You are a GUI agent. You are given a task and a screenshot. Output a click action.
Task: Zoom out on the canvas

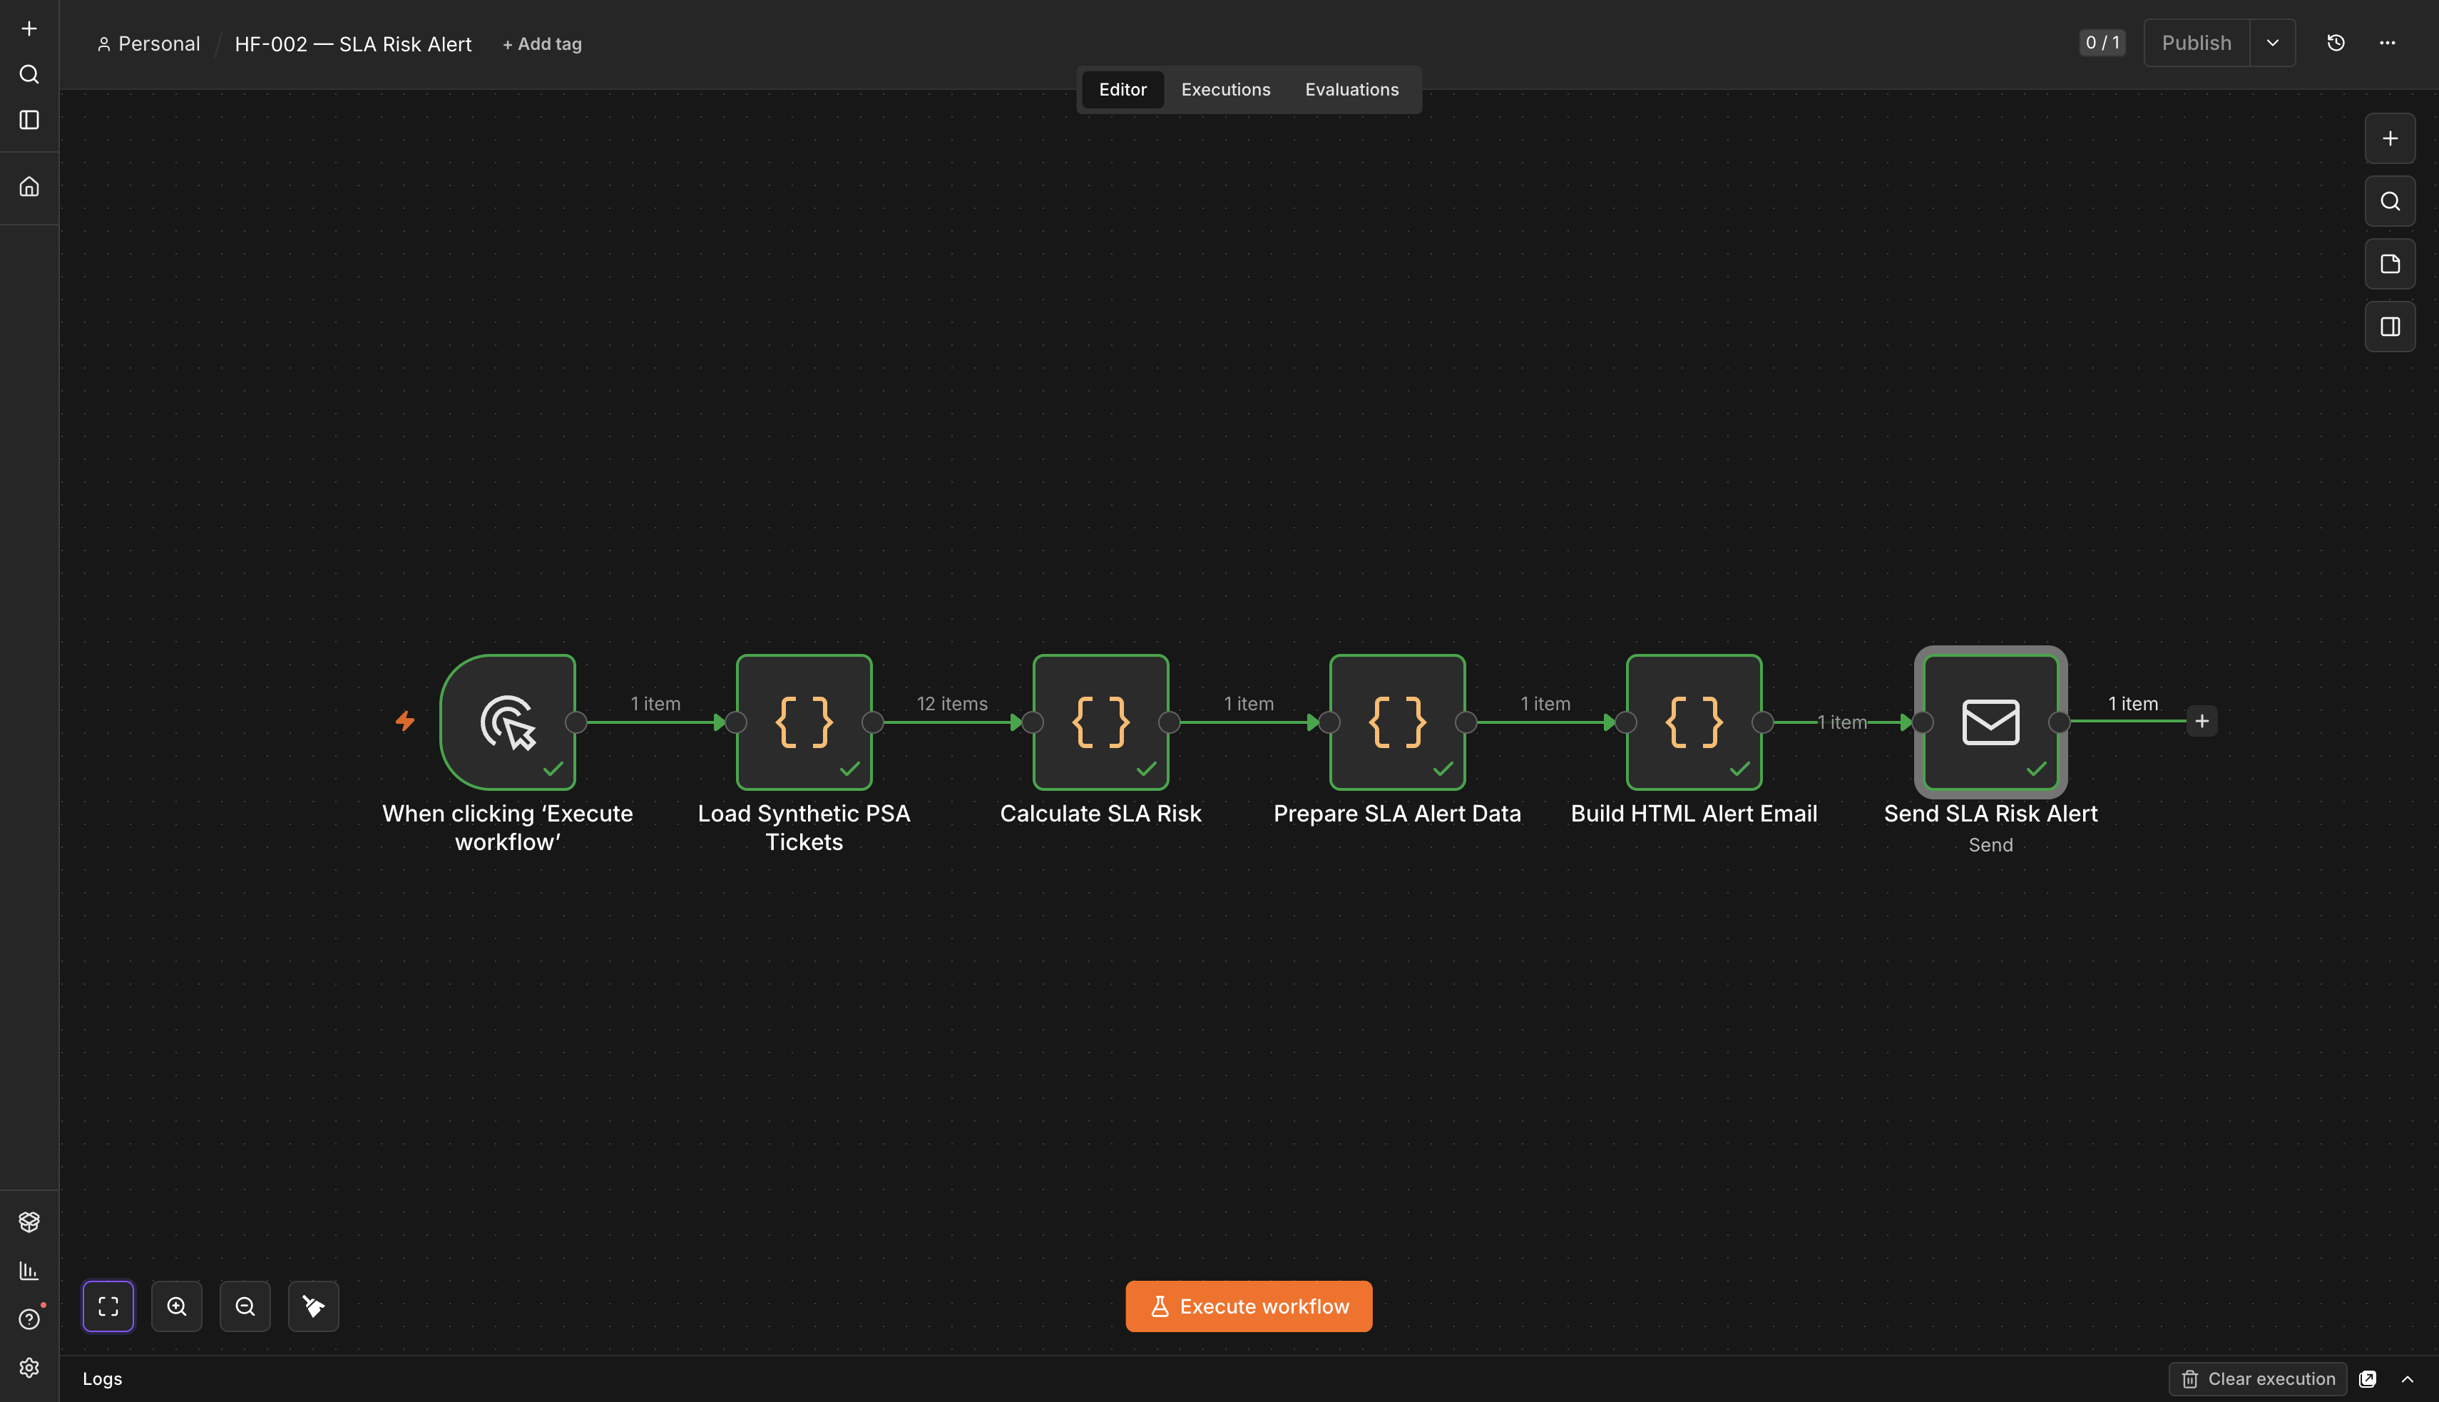coord(245,1306)
